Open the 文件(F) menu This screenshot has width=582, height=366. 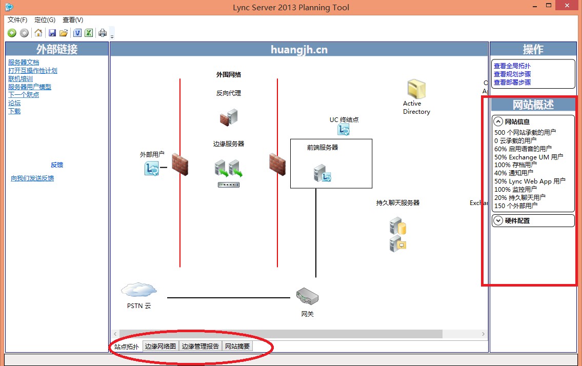[17, 19]
